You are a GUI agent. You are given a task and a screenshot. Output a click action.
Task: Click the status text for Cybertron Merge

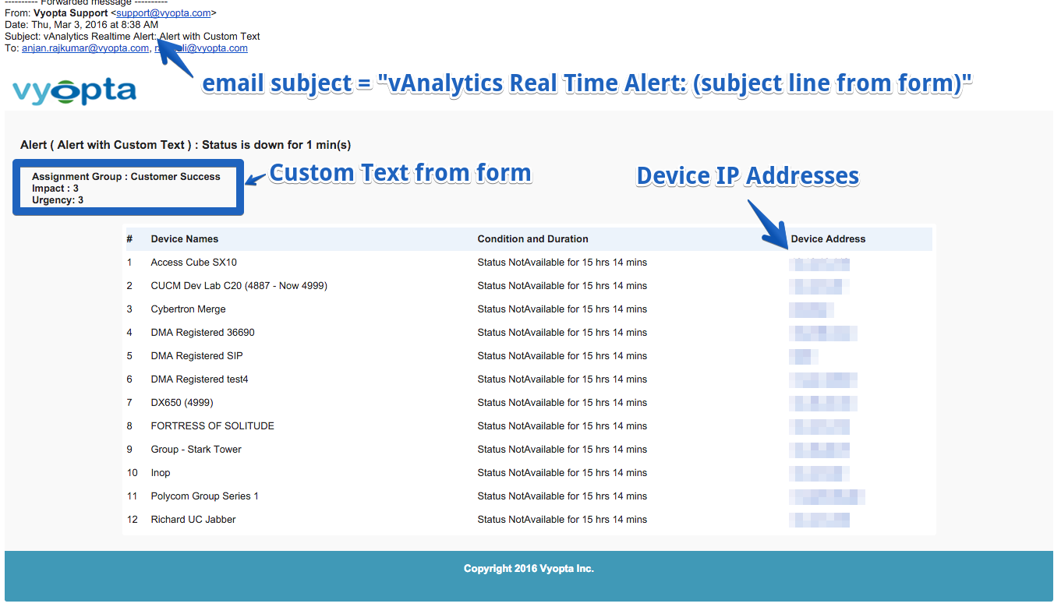(562, 309)
